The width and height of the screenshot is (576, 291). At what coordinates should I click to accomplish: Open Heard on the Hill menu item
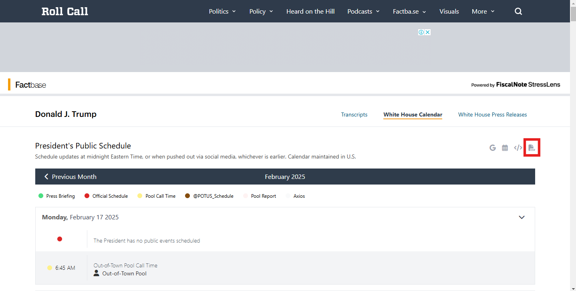coord(310,11)
